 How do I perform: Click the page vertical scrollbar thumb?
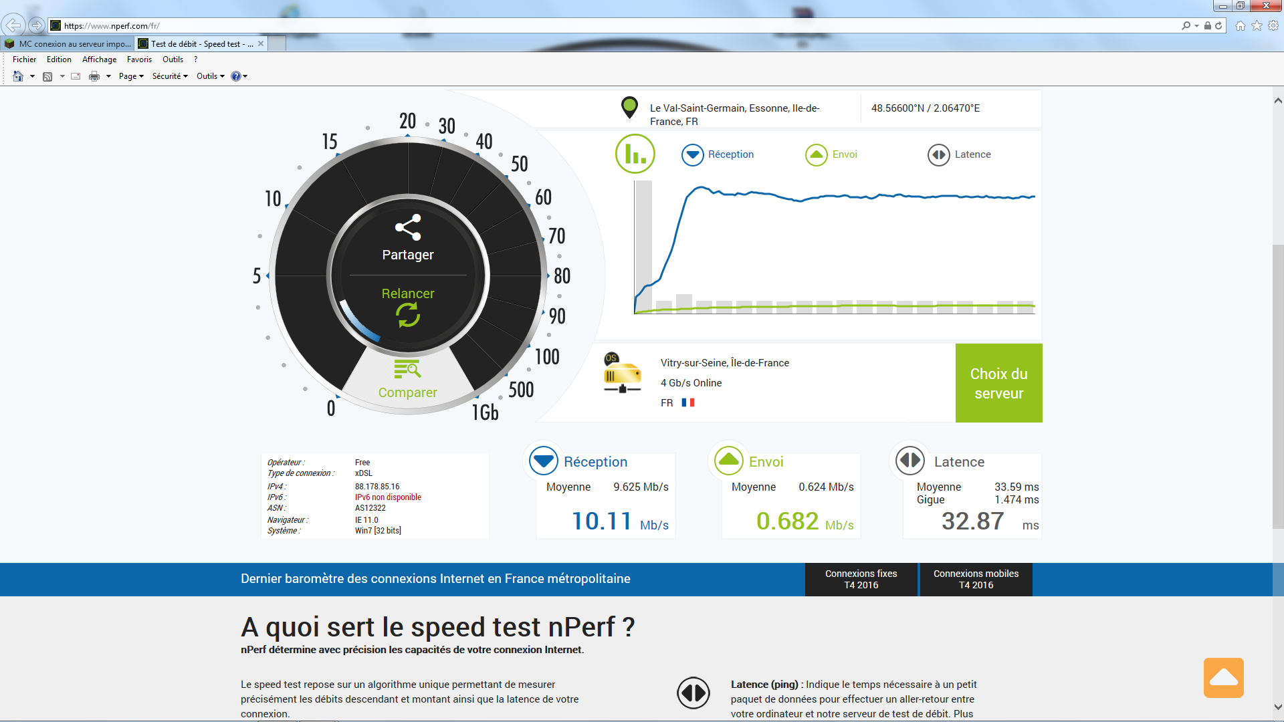(x=1278, y=388)
